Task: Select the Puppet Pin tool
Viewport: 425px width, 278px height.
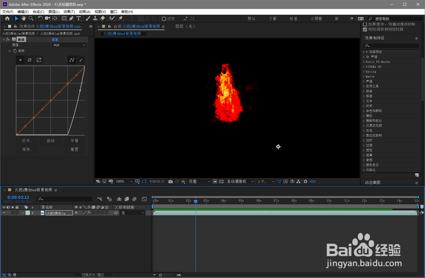Action: [121, 19]
